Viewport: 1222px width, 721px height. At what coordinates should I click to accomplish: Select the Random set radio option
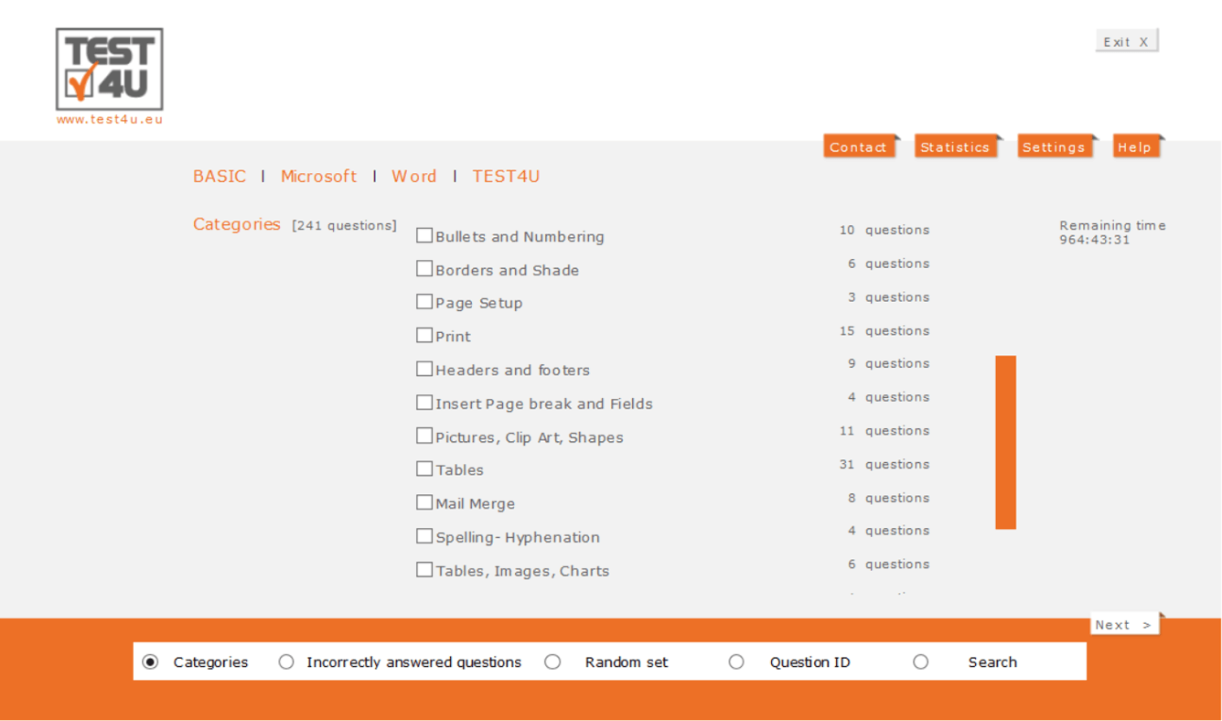click(552, 662)
